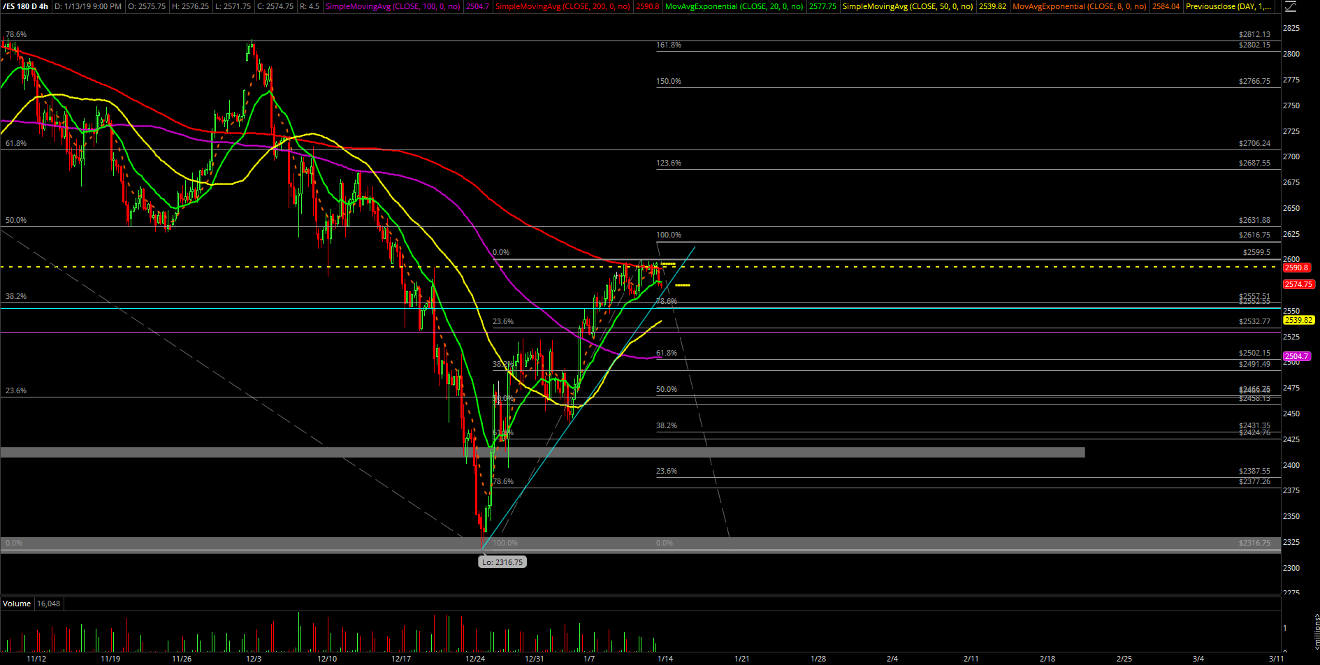This screenshot has width=1320, height=665.
Task: Select SimpleMovingAvg (CLOSE, 50, 0, no) study label
Action: 908,6
